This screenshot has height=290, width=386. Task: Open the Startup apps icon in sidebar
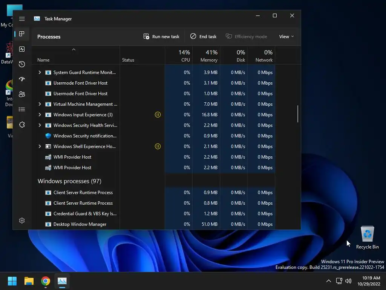click(21, 79)
